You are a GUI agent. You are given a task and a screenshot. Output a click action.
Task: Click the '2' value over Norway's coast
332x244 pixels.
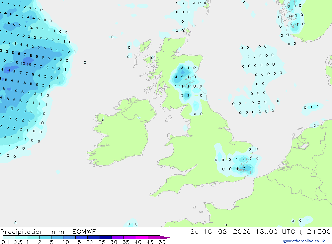[289, 7]
